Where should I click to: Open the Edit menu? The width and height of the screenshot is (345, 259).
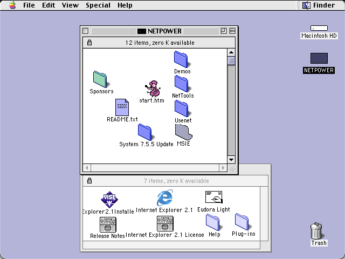pos(49,5)
